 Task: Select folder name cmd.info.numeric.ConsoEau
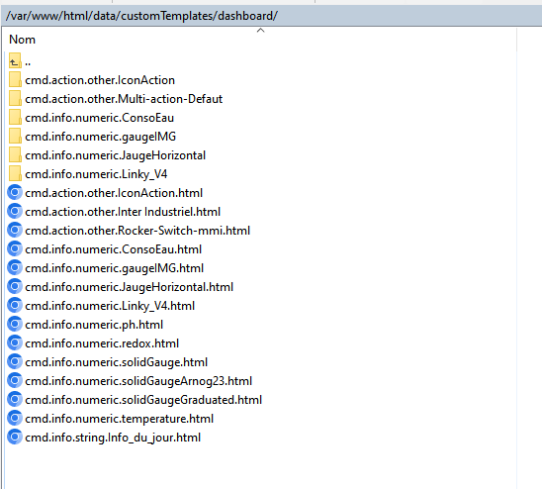(100, 118)
